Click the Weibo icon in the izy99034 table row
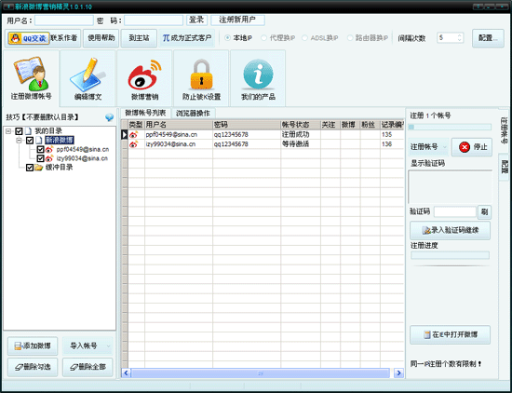 tap(133, 144)
